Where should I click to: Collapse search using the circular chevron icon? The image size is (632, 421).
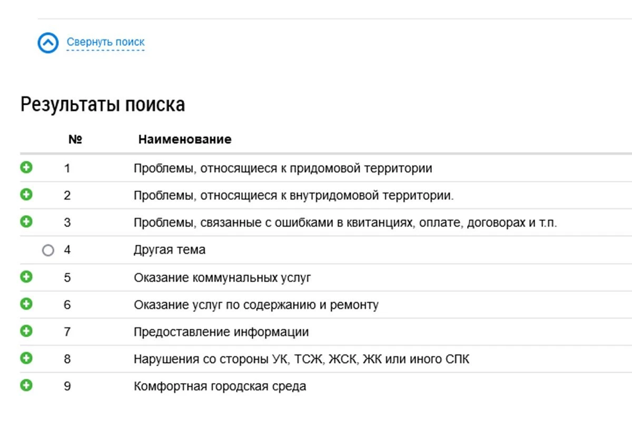click(48, 43)
